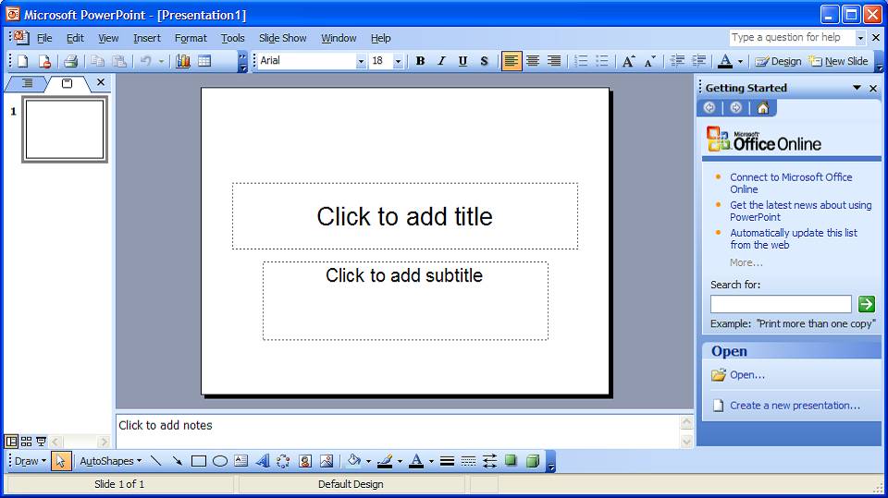This screenshot has height=498, width=888.
Task: Enable Center text alignment
Action: (x=533, y=61)
